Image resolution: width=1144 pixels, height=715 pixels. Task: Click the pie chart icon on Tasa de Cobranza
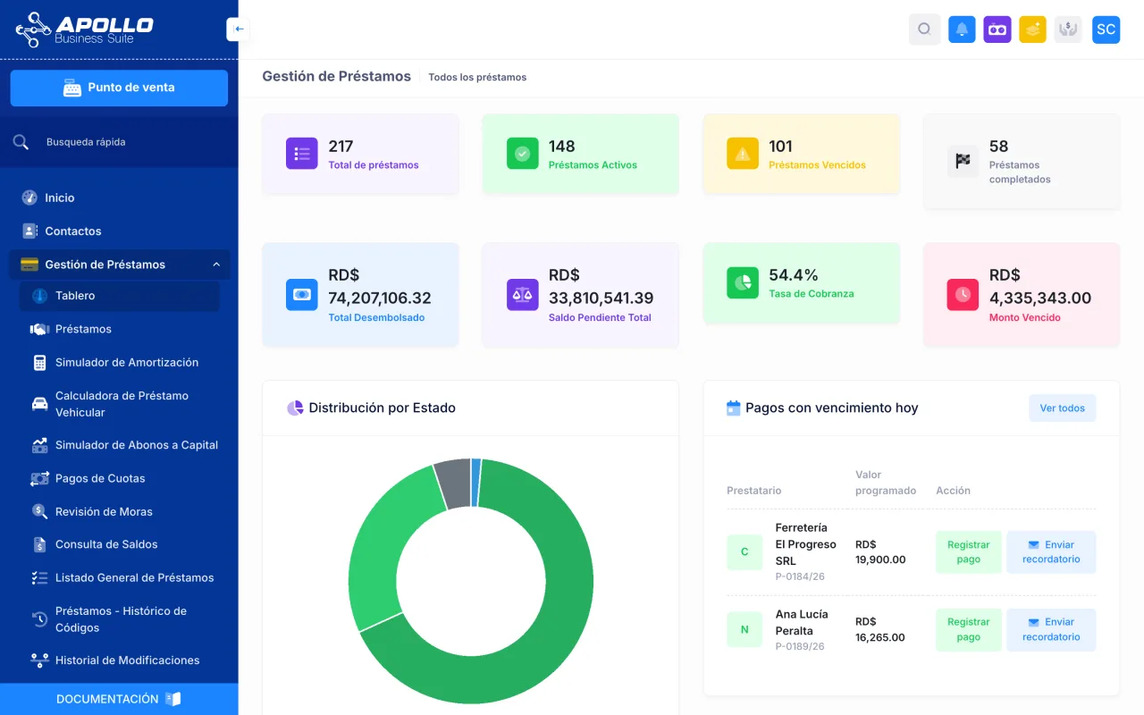point(743,282)
